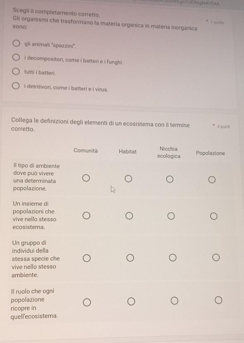The image size is (244, 343).
Task: Select Nicchia ecologica for Un insieme di popolazioni row
Action: [x=171, y=216]
